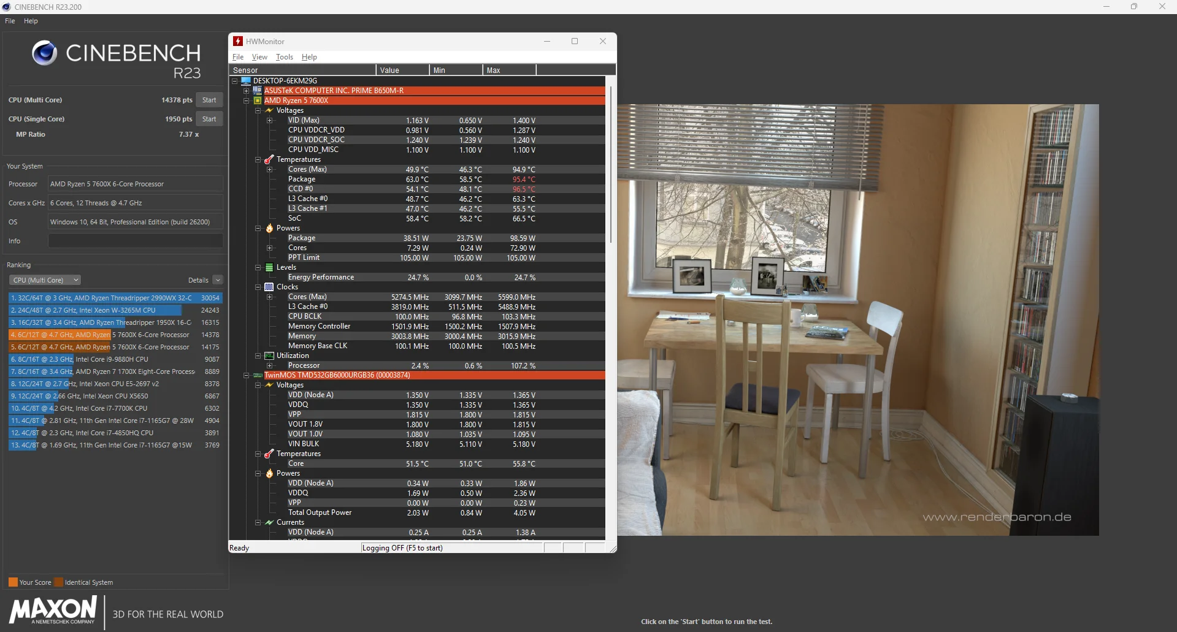Click the Cinebench app icon in the title bar

click(x=6, y=7)
